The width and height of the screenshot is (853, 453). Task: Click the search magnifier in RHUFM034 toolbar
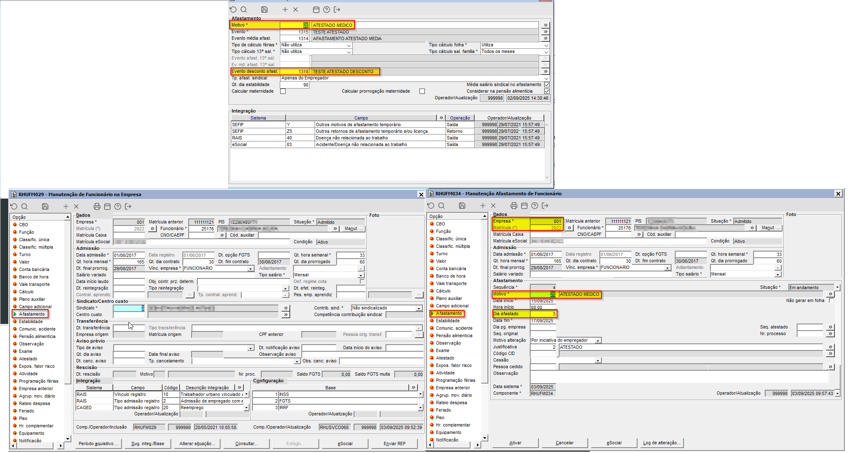coord(441,206)
